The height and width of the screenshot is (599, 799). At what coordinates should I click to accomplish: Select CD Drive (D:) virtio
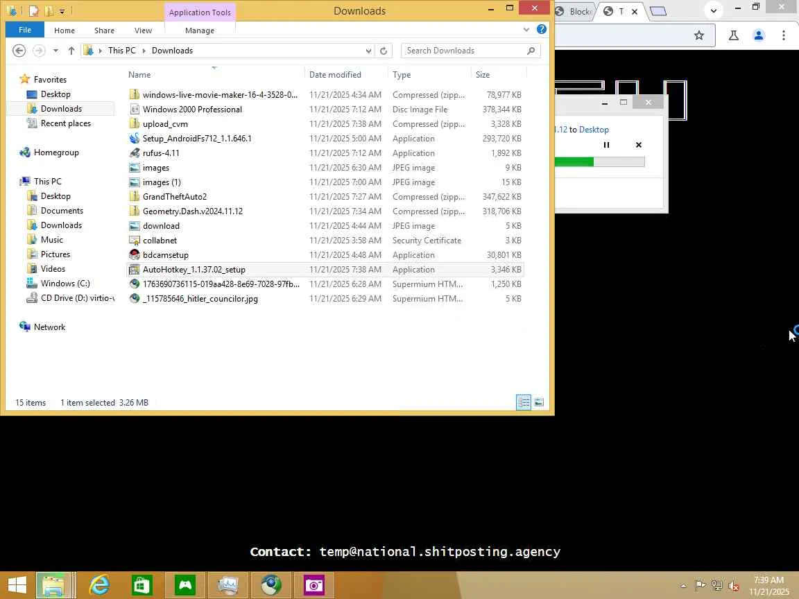[x=78, y=298]
